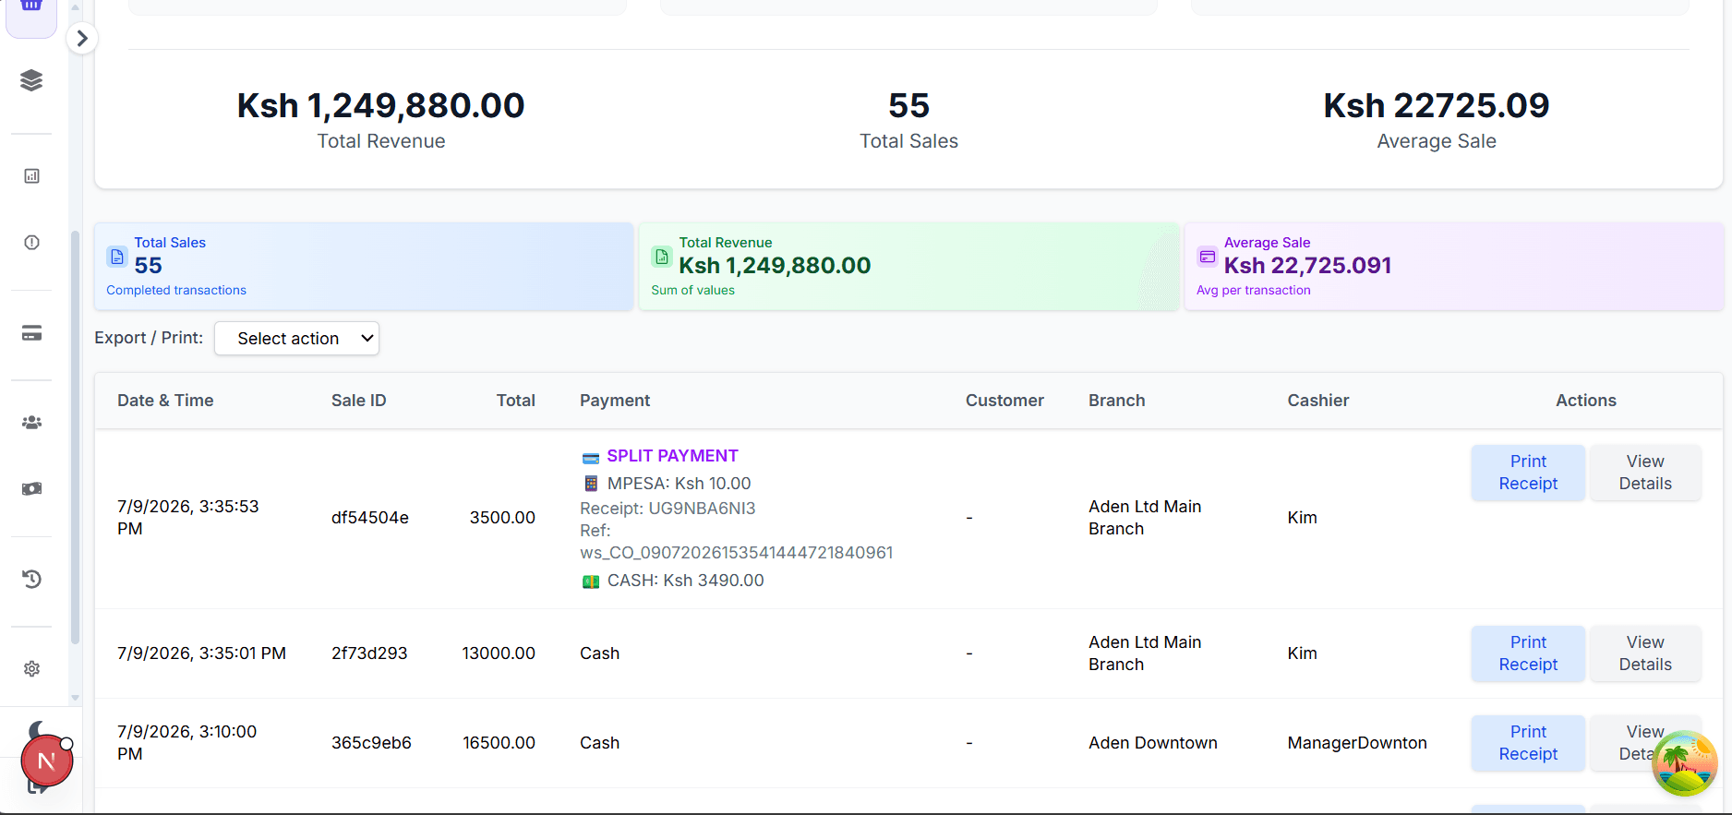Open the history clock icon in sidebar
This screenshot has width=1732, height=815.
point(31,579)
